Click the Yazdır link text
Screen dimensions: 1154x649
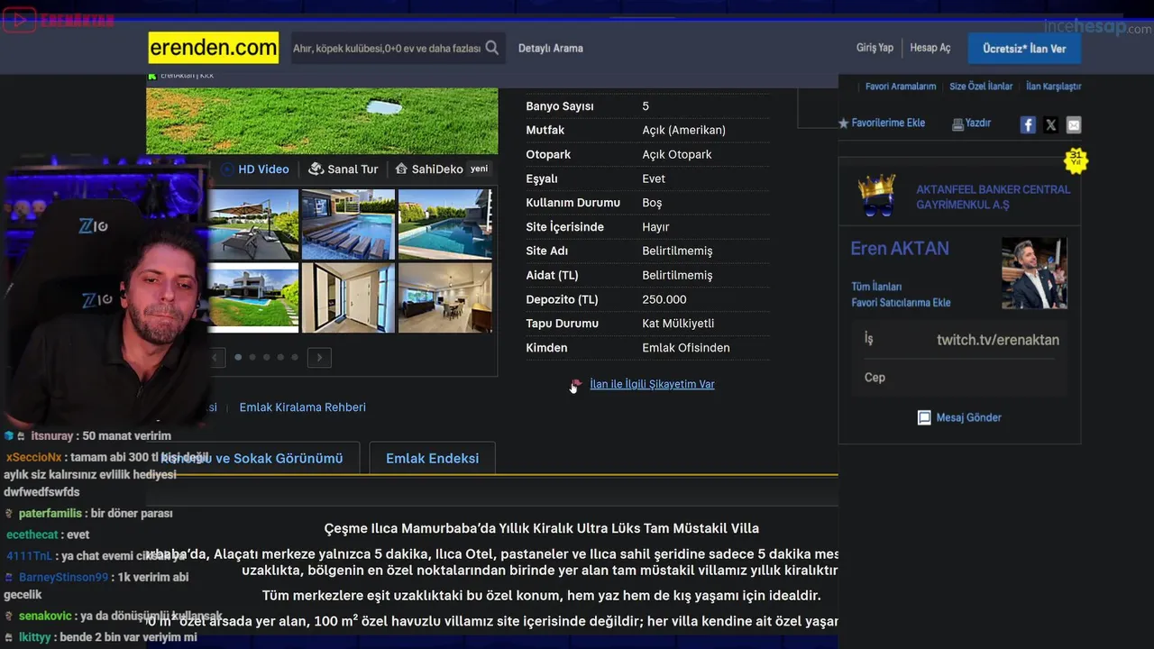tap(978, 123)
